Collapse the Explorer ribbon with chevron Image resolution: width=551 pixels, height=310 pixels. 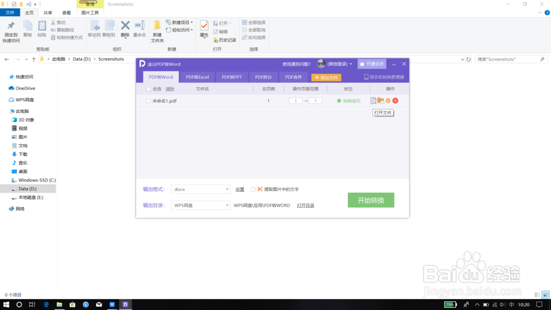pyautogui.click(x=540, y=13)
